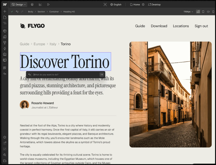This screenshot has width=216, height=165.
Task: Open the Variables panel icon
Action: [5, 43]
